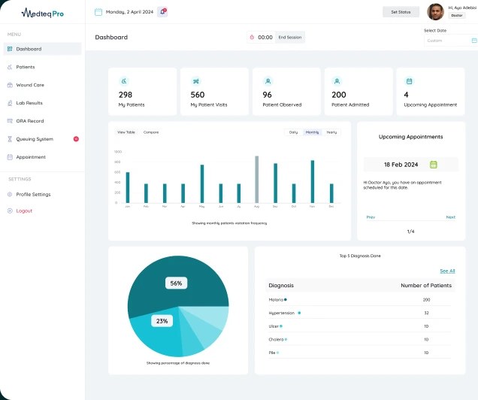478x400 pixels.
Task: Select the November bar in chart
Action: click(313, 181)
